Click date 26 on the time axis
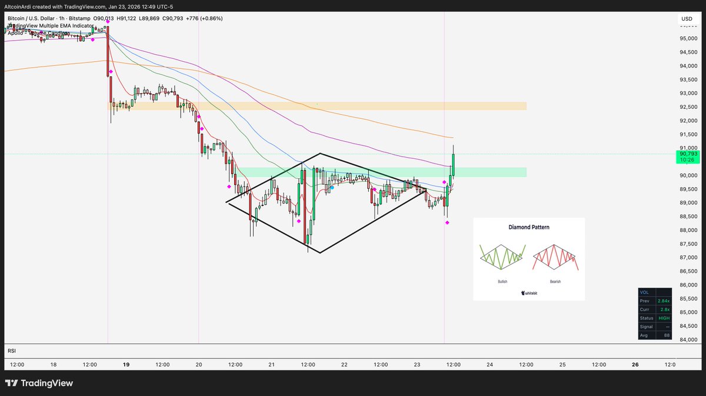The image size is (706, 396). coord(635,365)
